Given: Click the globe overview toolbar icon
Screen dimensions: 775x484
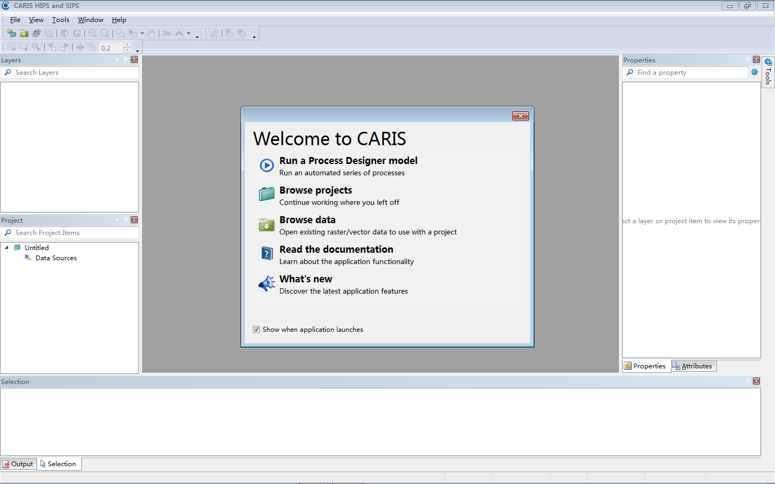Looking at the screenshot, I should coord(65,33).
